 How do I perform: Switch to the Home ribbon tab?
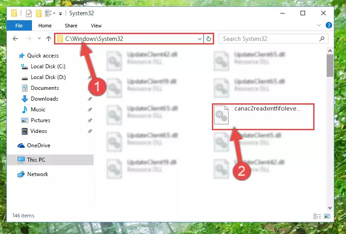(x=45, y=26)
